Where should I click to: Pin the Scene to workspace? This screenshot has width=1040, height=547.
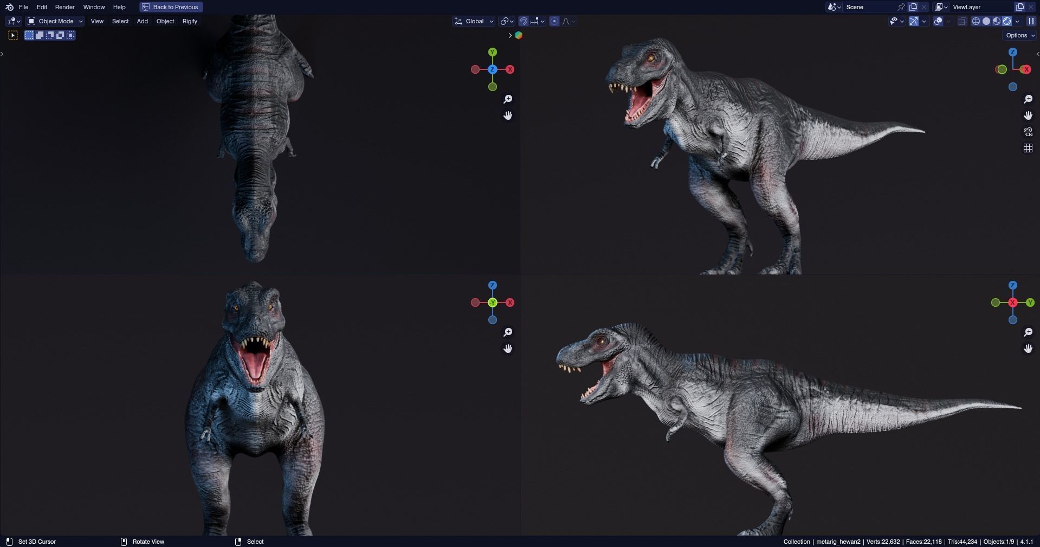click(901, 7)
